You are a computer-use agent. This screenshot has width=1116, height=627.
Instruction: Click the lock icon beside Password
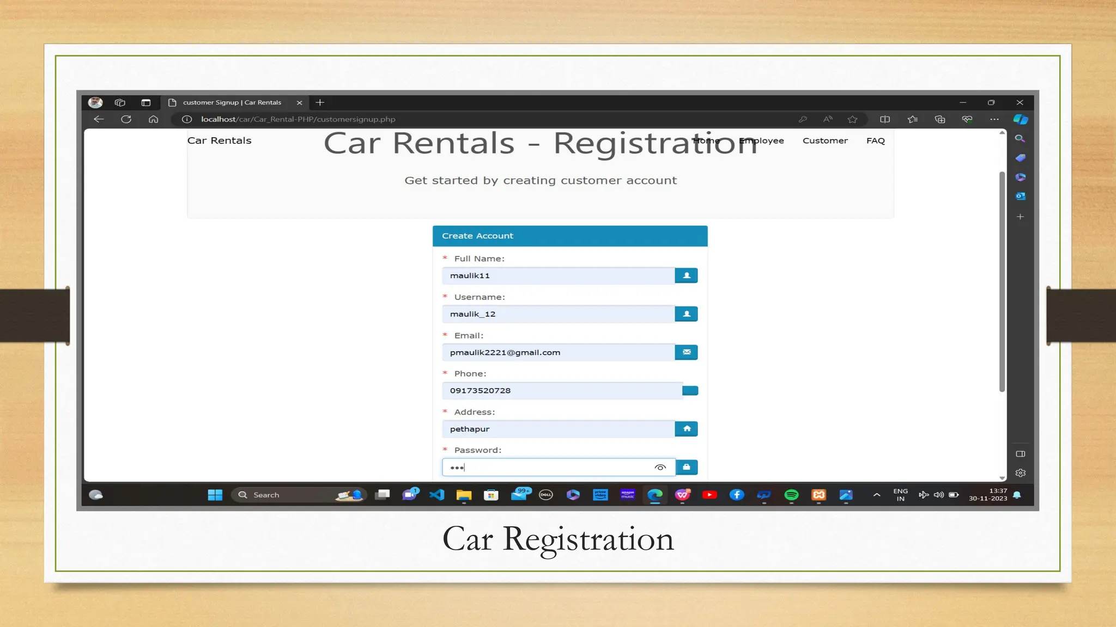tap(687, 467)
